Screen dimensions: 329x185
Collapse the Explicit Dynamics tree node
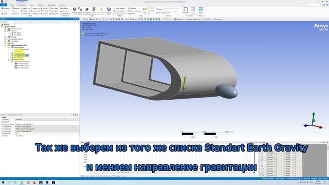coord(5,45)
